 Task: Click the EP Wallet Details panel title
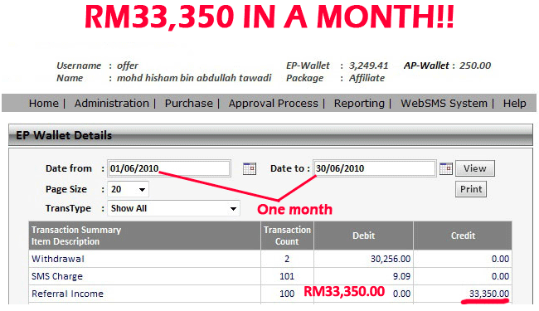coord(64,135)
